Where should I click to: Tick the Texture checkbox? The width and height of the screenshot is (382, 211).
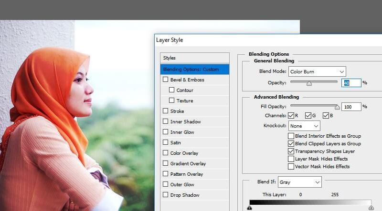click(171, 100)
